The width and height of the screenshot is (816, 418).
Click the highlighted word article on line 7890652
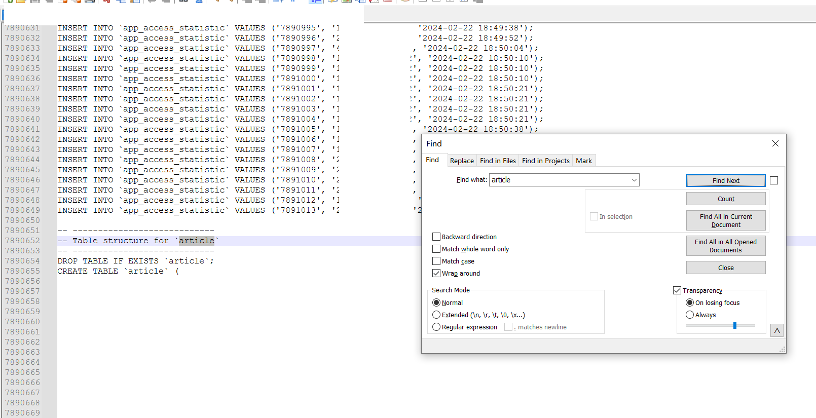click(x=197, y=241)
